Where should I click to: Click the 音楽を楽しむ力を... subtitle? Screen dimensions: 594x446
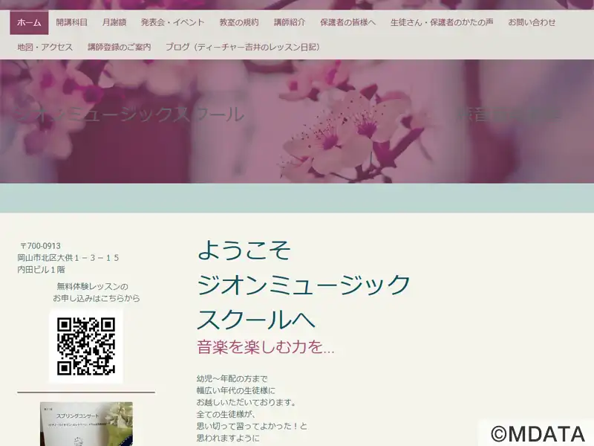pos(266,346)
